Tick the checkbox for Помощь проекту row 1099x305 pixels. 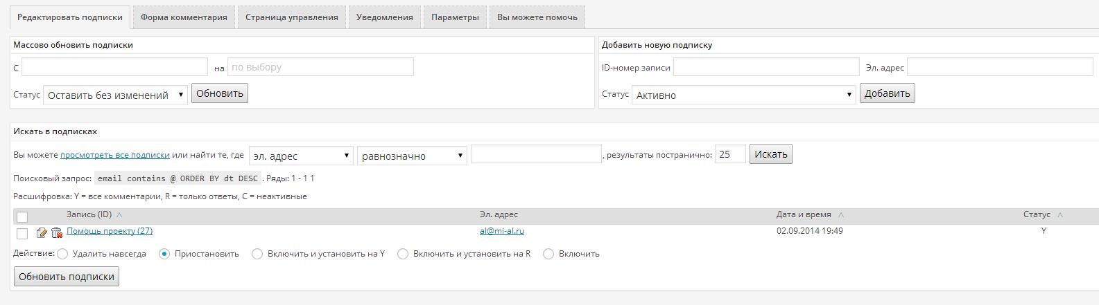pyautogui.click(x=22, y=234)
